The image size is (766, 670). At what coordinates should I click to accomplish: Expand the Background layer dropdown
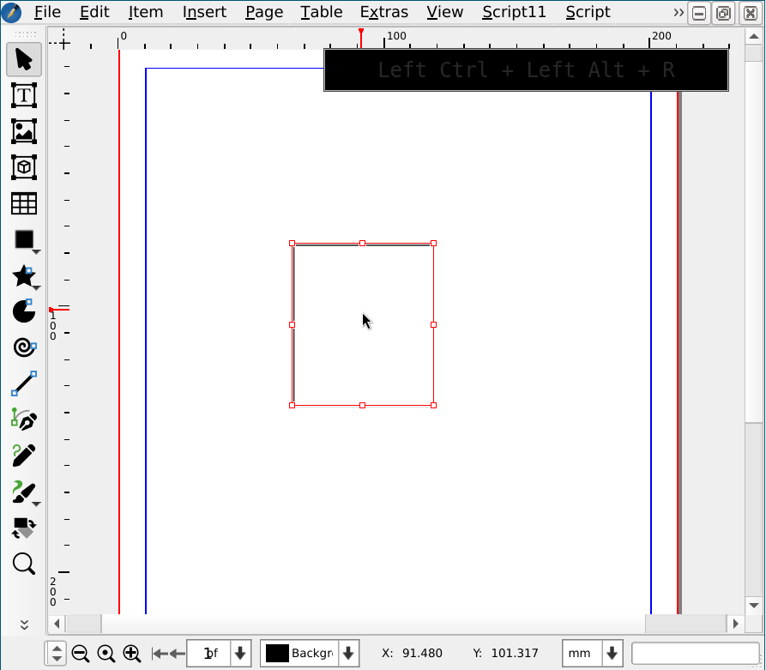(348, 653)
